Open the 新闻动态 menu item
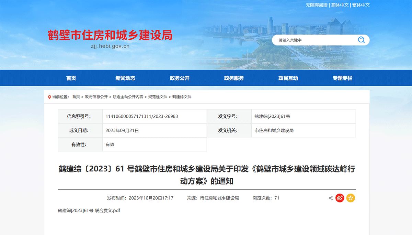412x235 pixels. coord(125,78)
